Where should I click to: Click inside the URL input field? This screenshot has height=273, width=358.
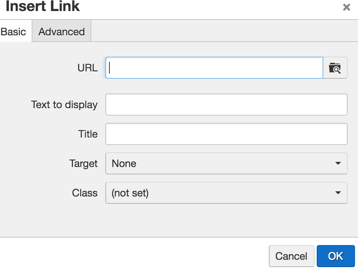click(214, 68)
